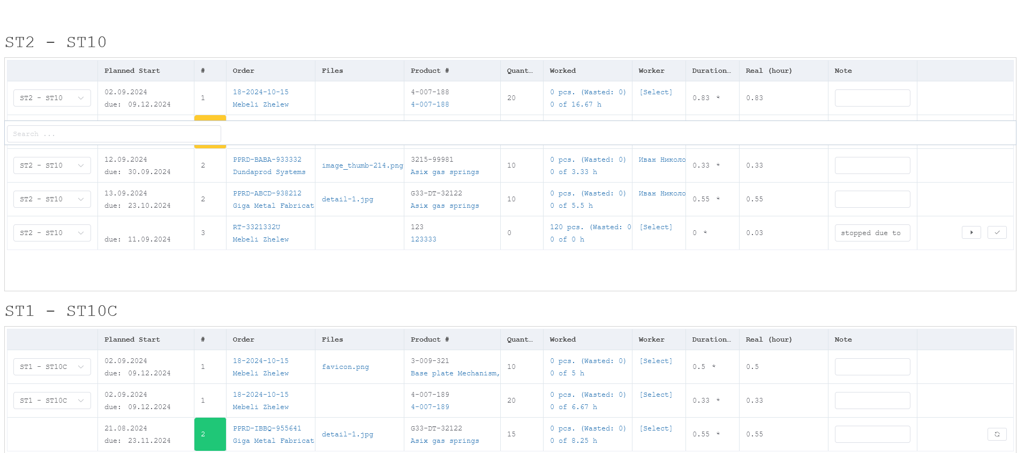
Task: Focus the Search ... field
Action: (114, 134)
